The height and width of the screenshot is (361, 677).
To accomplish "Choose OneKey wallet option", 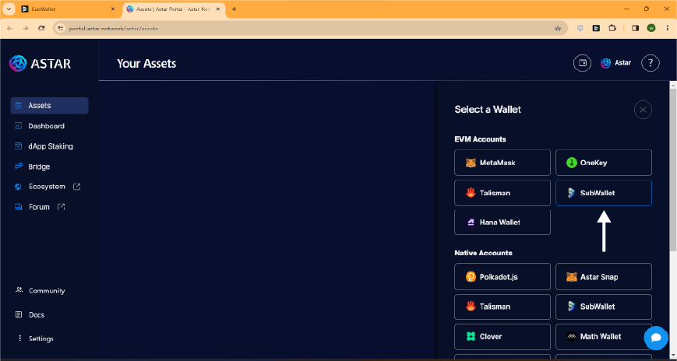I will pyautogui.click(x=603, y=163).
